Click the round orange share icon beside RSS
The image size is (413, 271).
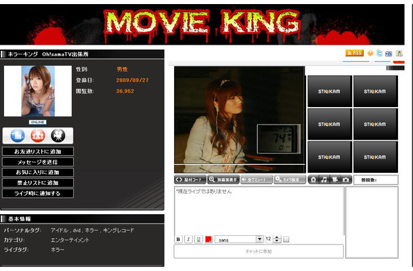tap(370, 54)
